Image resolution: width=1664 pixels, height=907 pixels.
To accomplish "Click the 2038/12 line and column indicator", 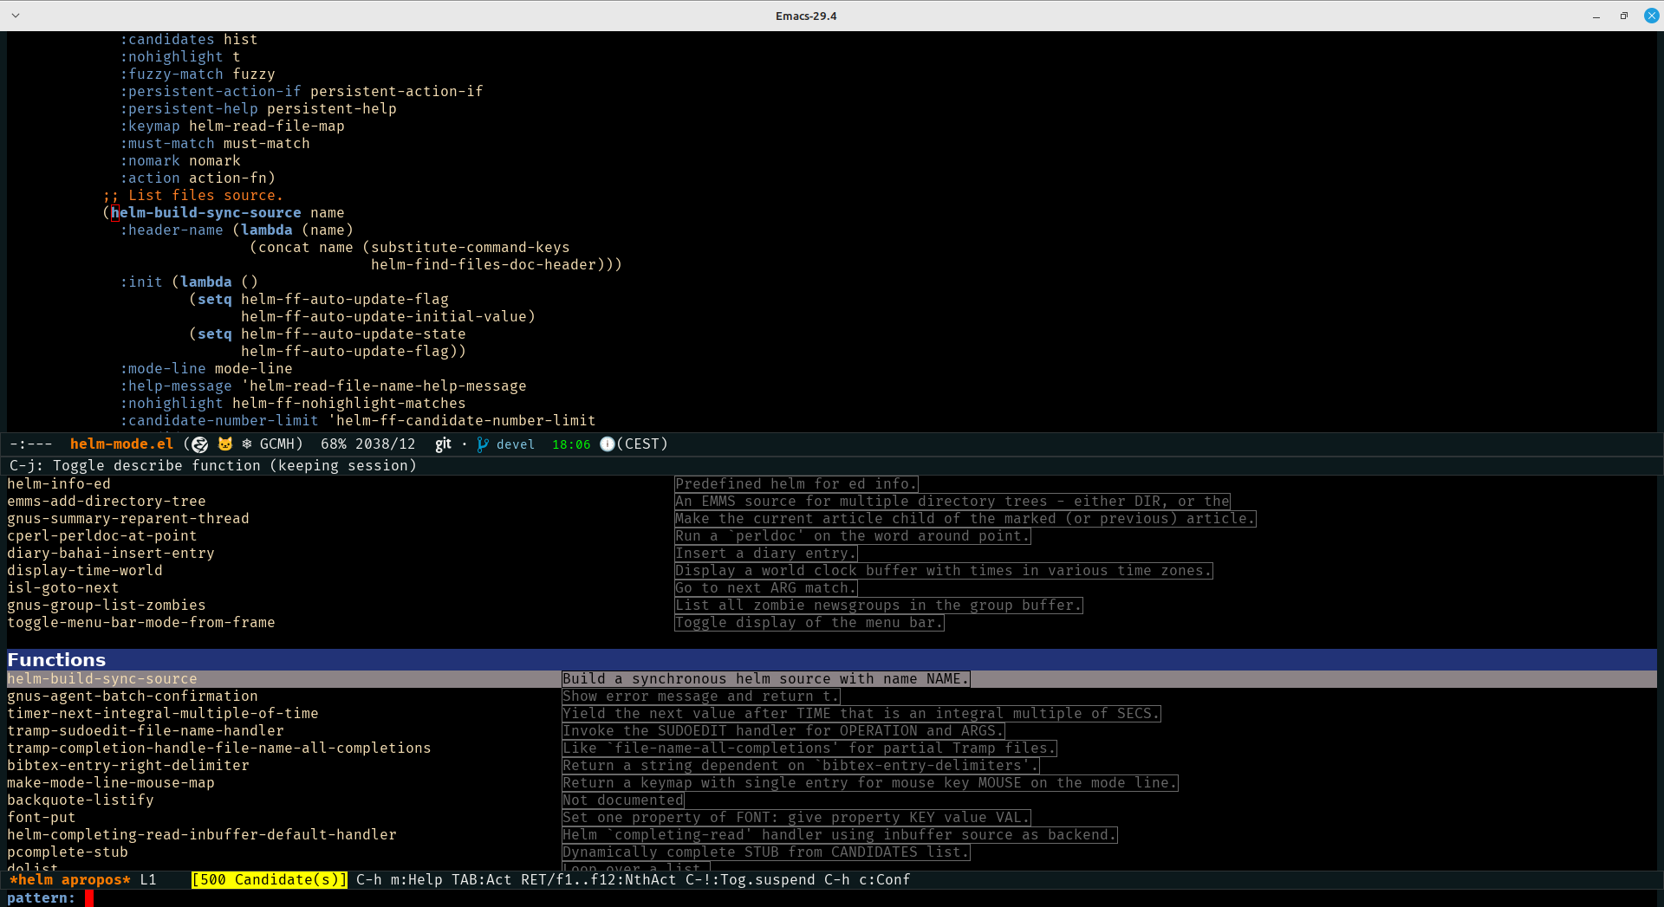I will coord(386,444).
